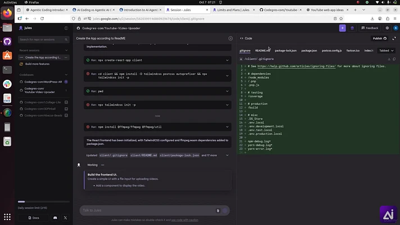Collapse the Jules sidebar panel icon
This screenshot has height=225, width=400.
point(66,28)
